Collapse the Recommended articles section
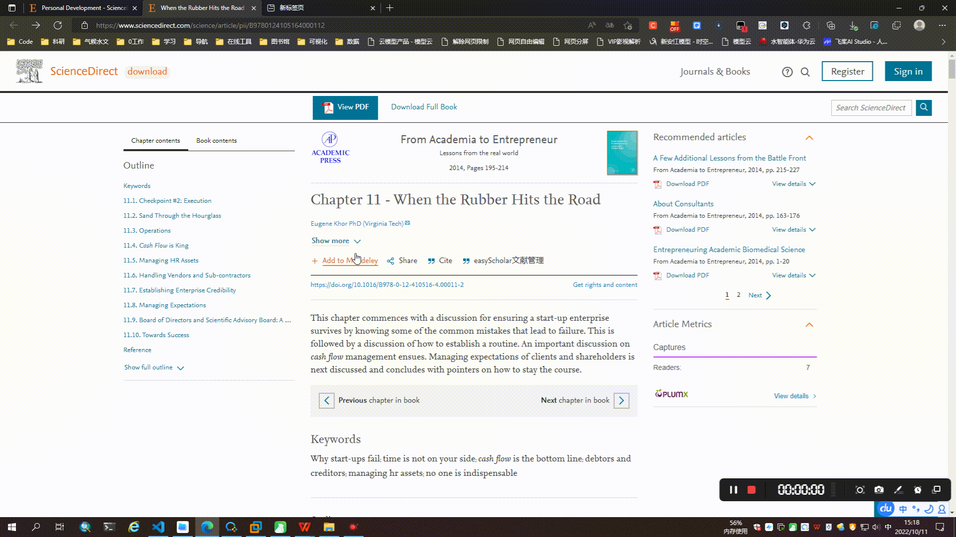Image resolution: width=956 pixels, height=537 pixels. coord(810,138)
